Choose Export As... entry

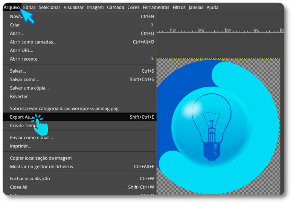[x=79, y=117]
